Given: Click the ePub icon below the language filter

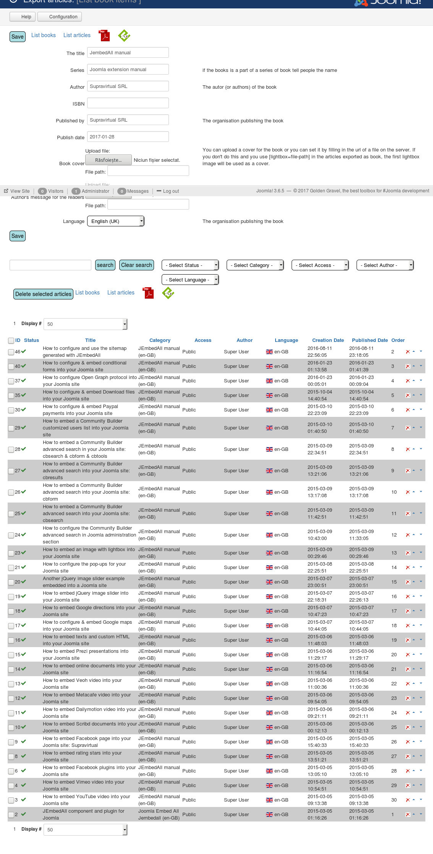Looking at the screenshot, I should tap(168, 293).
